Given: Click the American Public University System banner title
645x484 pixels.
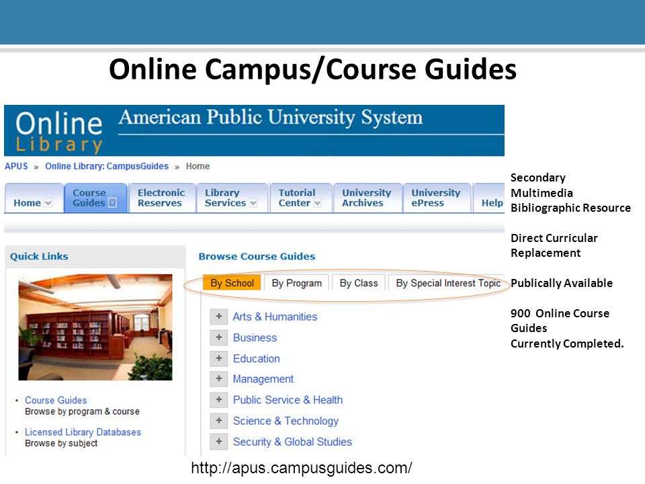Looking at the screenshot, I should click(x=271, y=117).
